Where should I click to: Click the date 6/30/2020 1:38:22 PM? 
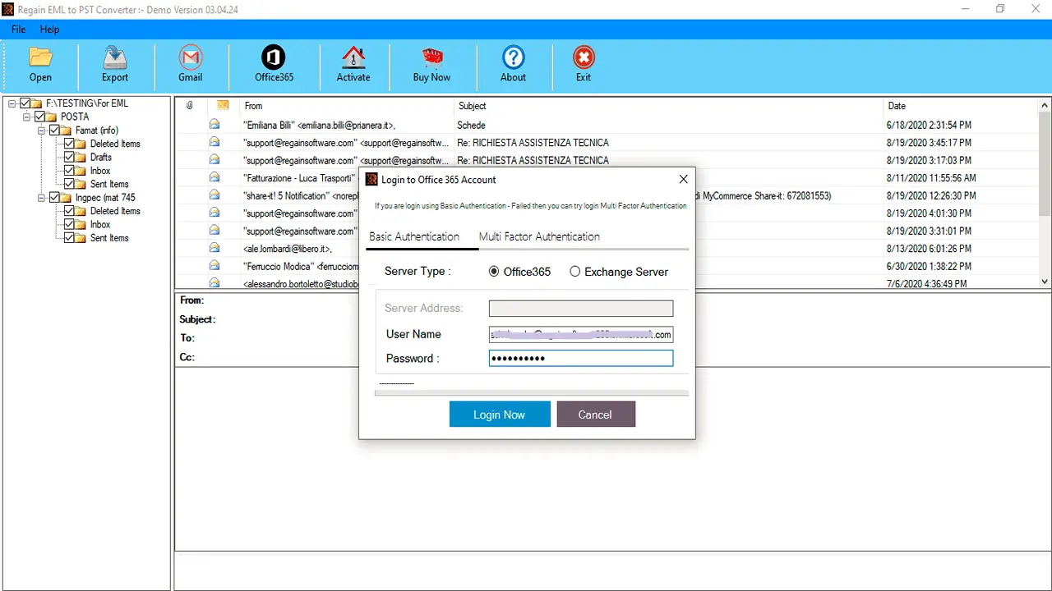[x=929, y=266]
